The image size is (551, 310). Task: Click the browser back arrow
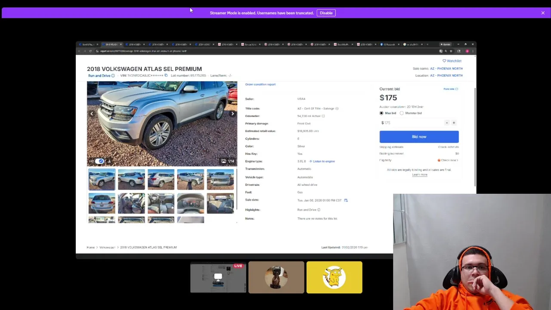point(79,51)
